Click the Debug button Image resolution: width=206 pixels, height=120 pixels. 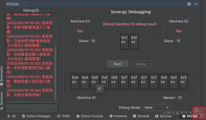[x=141, y=64]
